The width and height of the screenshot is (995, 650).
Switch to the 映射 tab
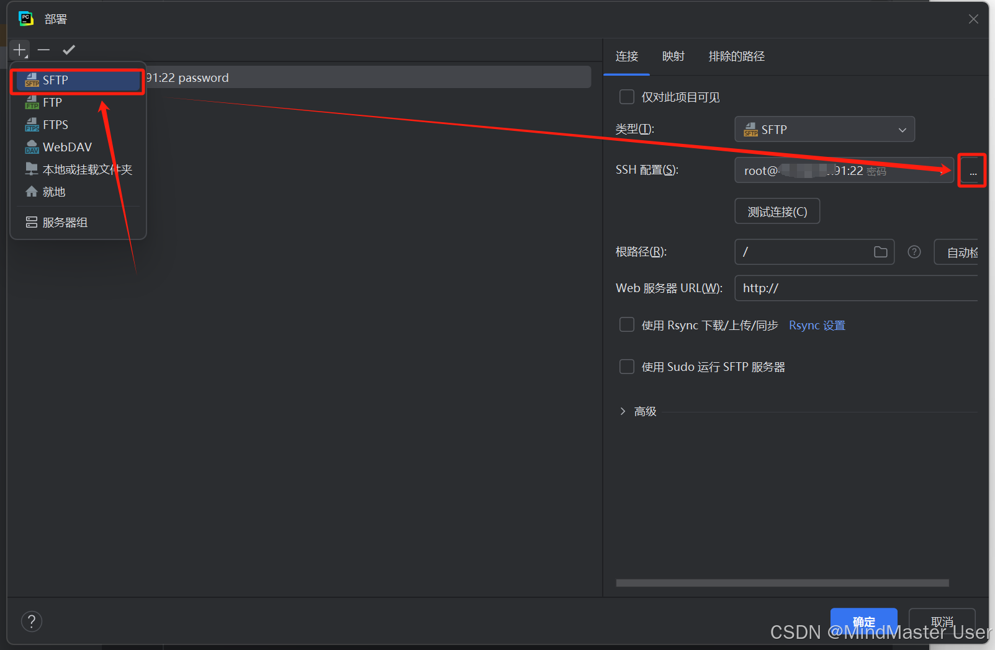coord(673,56)
